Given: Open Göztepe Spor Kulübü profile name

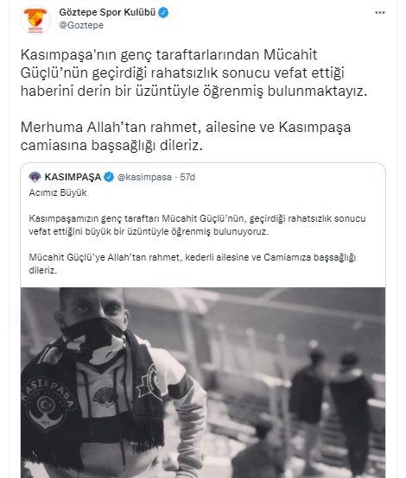Looking at the screenshot, I should [107, 12].
